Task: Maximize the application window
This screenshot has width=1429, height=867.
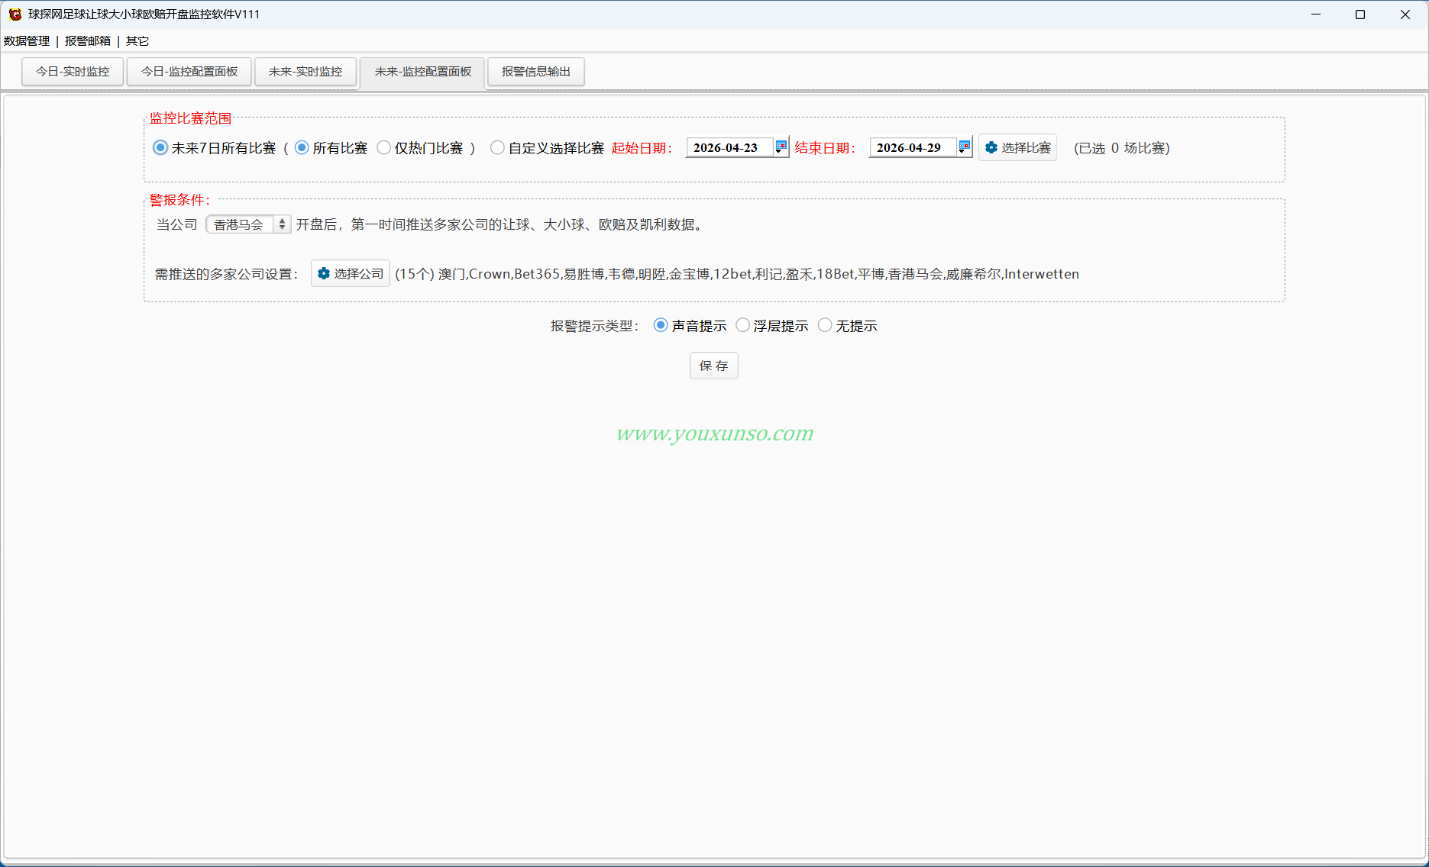Action: (x=1360, y=15)
